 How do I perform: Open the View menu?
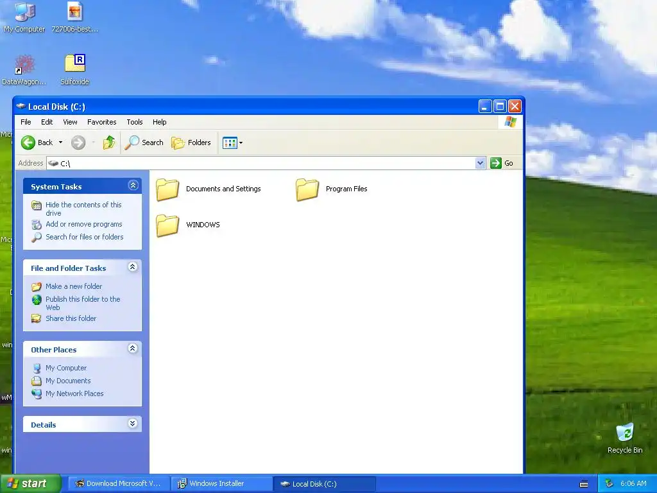click(70, 122)
